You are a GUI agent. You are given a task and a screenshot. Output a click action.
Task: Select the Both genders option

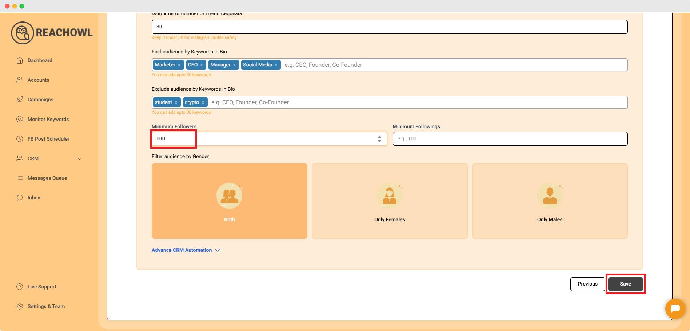(x=229, y=201)
